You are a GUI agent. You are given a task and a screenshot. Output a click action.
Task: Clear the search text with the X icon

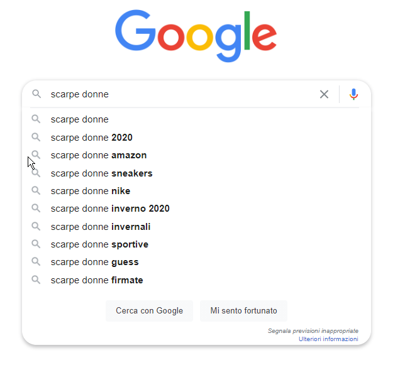coord(324,94)
